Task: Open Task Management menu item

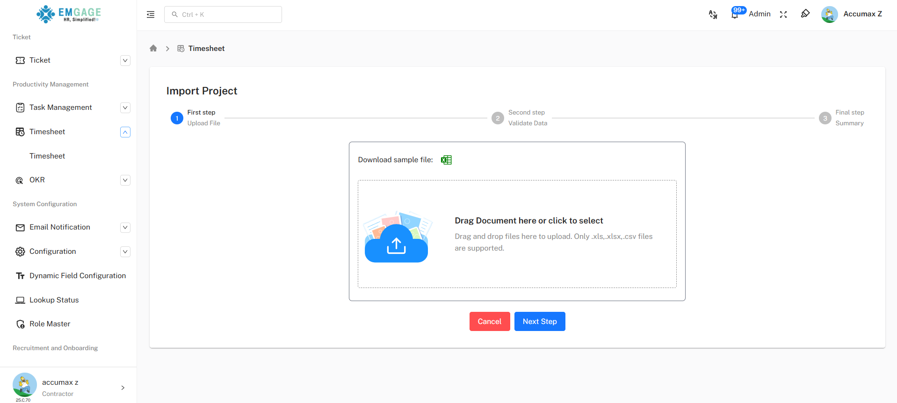Action: pyautogui.click(x=61, y=108)
